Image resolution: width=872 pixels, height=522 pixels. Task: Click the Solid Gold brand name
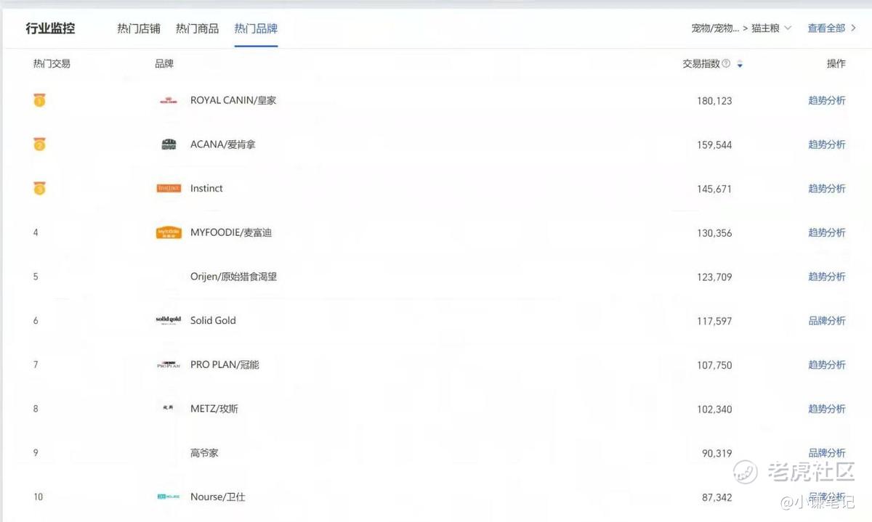coord(213,320)
